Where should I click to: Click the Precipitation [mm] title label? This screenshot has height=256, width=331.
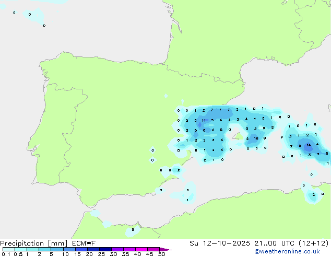(33, 243)
